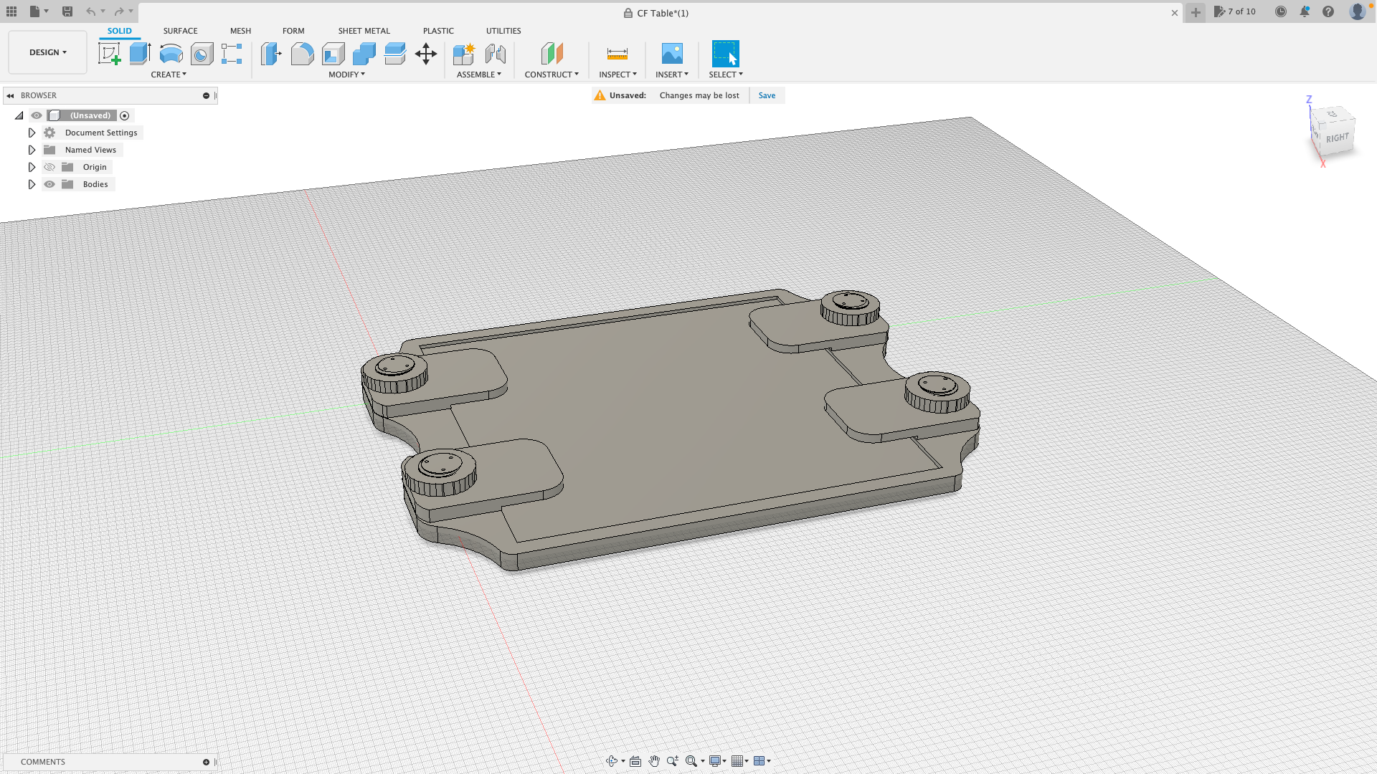Collapse the Browser panel with double arrows
The image size is (1377, 774).
click(x=11, y=95)
